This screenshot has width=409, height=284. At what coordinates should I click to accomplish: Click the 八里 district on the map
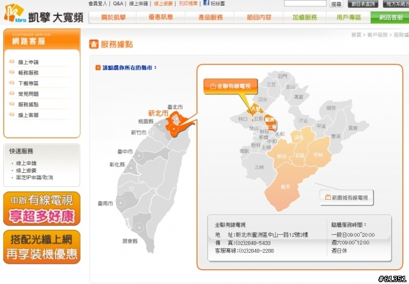click(254, 108)
